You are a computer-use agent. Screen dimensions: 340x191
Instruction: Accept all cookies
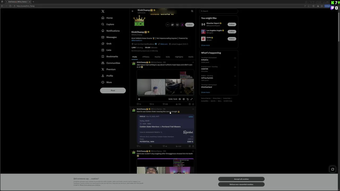coord(241,179)
